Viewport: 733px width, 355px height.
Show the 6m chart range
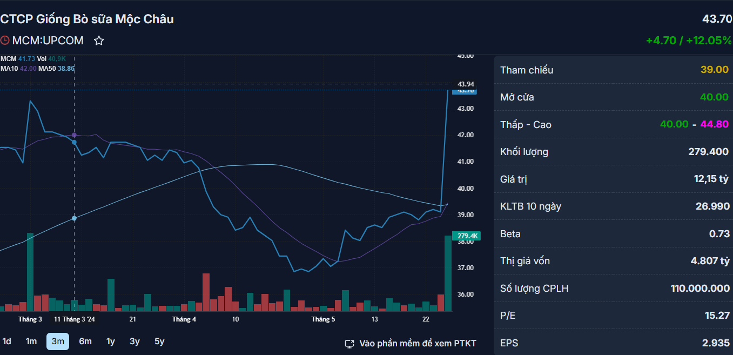tap(85, 341)
